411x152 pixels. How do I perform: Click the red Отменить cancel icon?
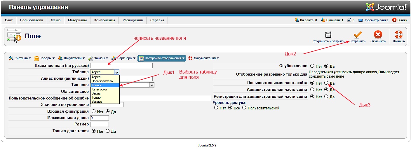(378, 35)
